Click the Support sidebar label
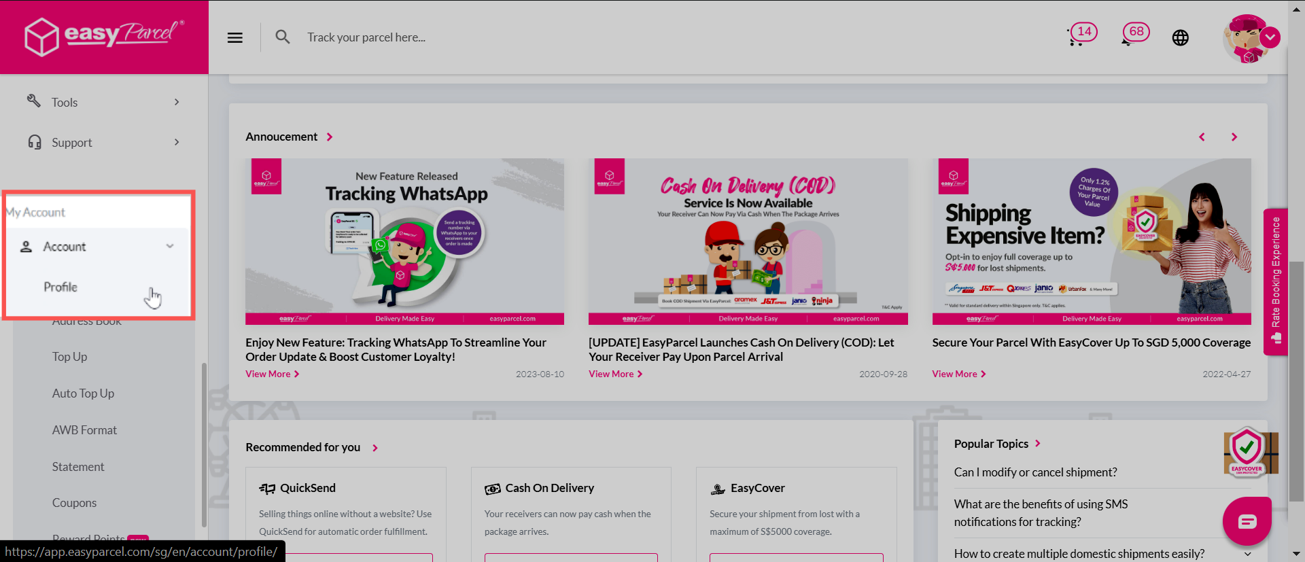 (72, 143)
